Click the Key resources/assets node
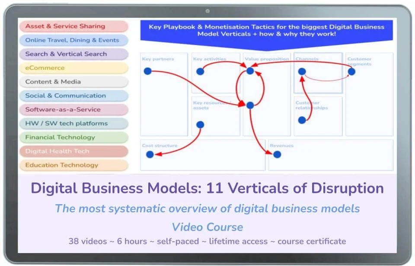415x266 pixels. pos(200,124)
